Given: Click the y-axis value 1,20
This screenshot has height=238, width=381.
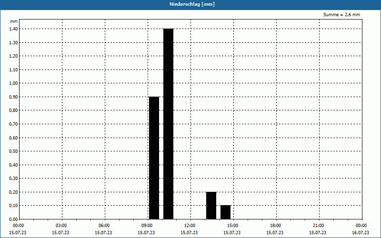Looking at the screenshot, I should tap(13, 56).
